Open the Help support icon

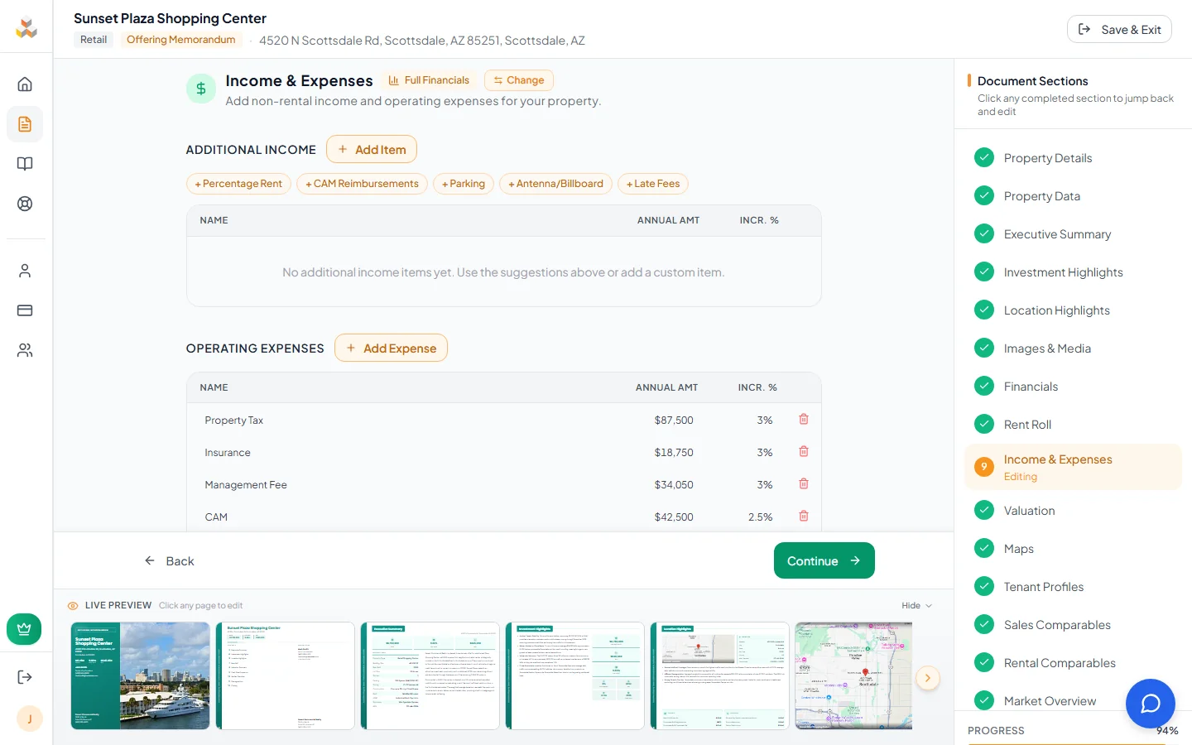(x=26, y=203)
